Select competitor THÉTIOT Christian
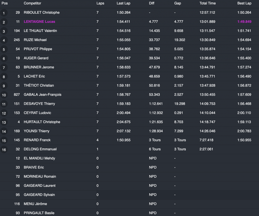The image size is (259, 216). coord(39,85)
